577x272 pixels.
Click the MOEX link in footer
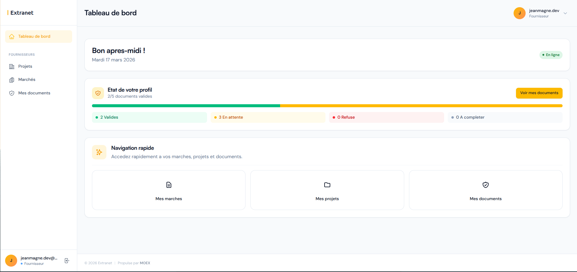click(x=145, y=263)
